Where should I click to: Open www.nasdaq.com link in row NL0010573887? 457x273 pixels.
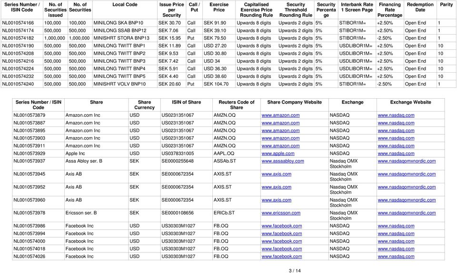pos(396,123)
